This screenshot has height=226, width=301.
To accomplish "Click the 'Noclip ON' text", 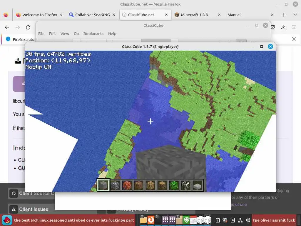I will 38,67.
